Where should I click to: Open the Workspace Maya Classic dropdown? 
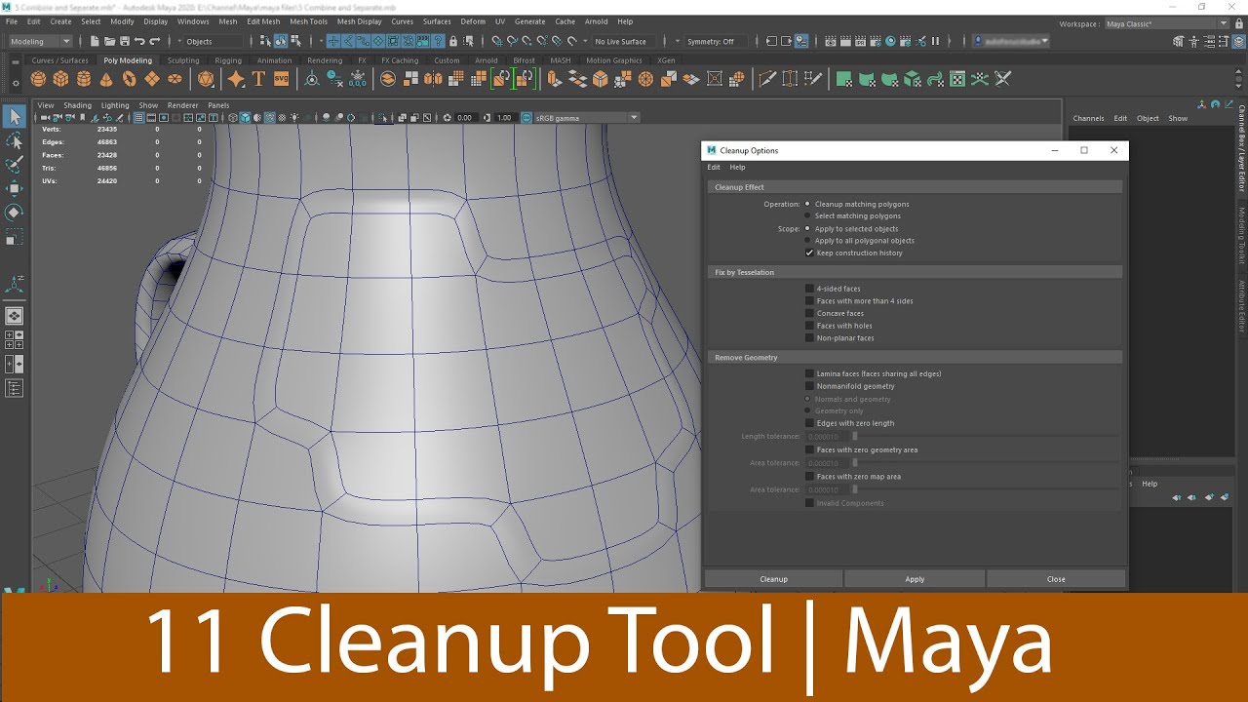1167,23
